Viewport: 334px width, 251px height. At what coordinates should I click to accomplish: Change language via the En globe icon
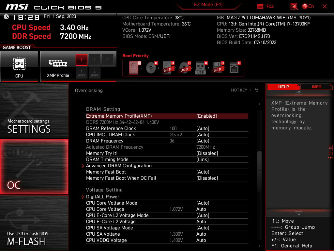308,6
